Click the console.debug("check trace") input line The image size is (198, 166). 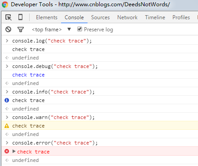tap(55, 66)
